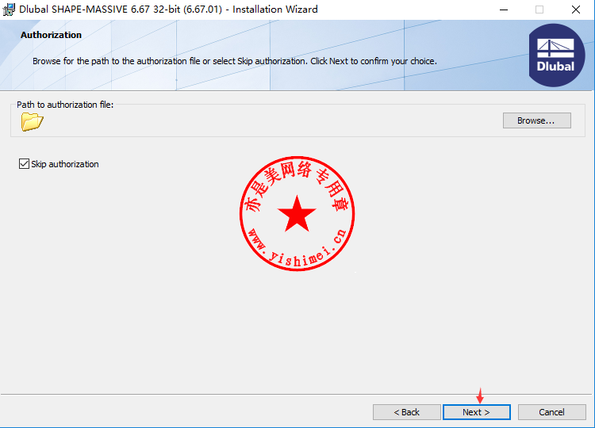Viewport: 595px width, 428px height.
Task: Cancel the installation wizard
Action: [x=551, y=412]
